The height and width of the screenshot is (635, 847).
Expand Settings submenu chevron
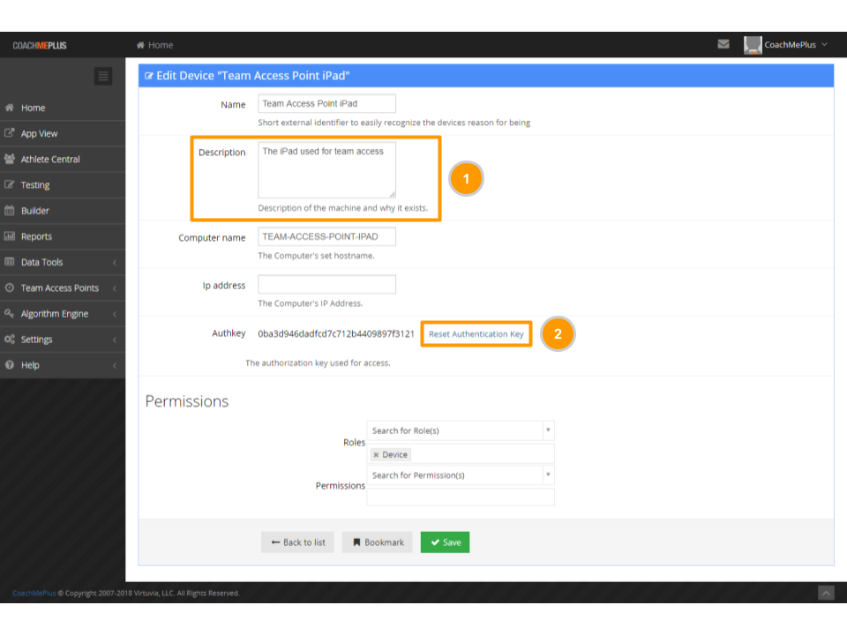click(x=115, y=340)
